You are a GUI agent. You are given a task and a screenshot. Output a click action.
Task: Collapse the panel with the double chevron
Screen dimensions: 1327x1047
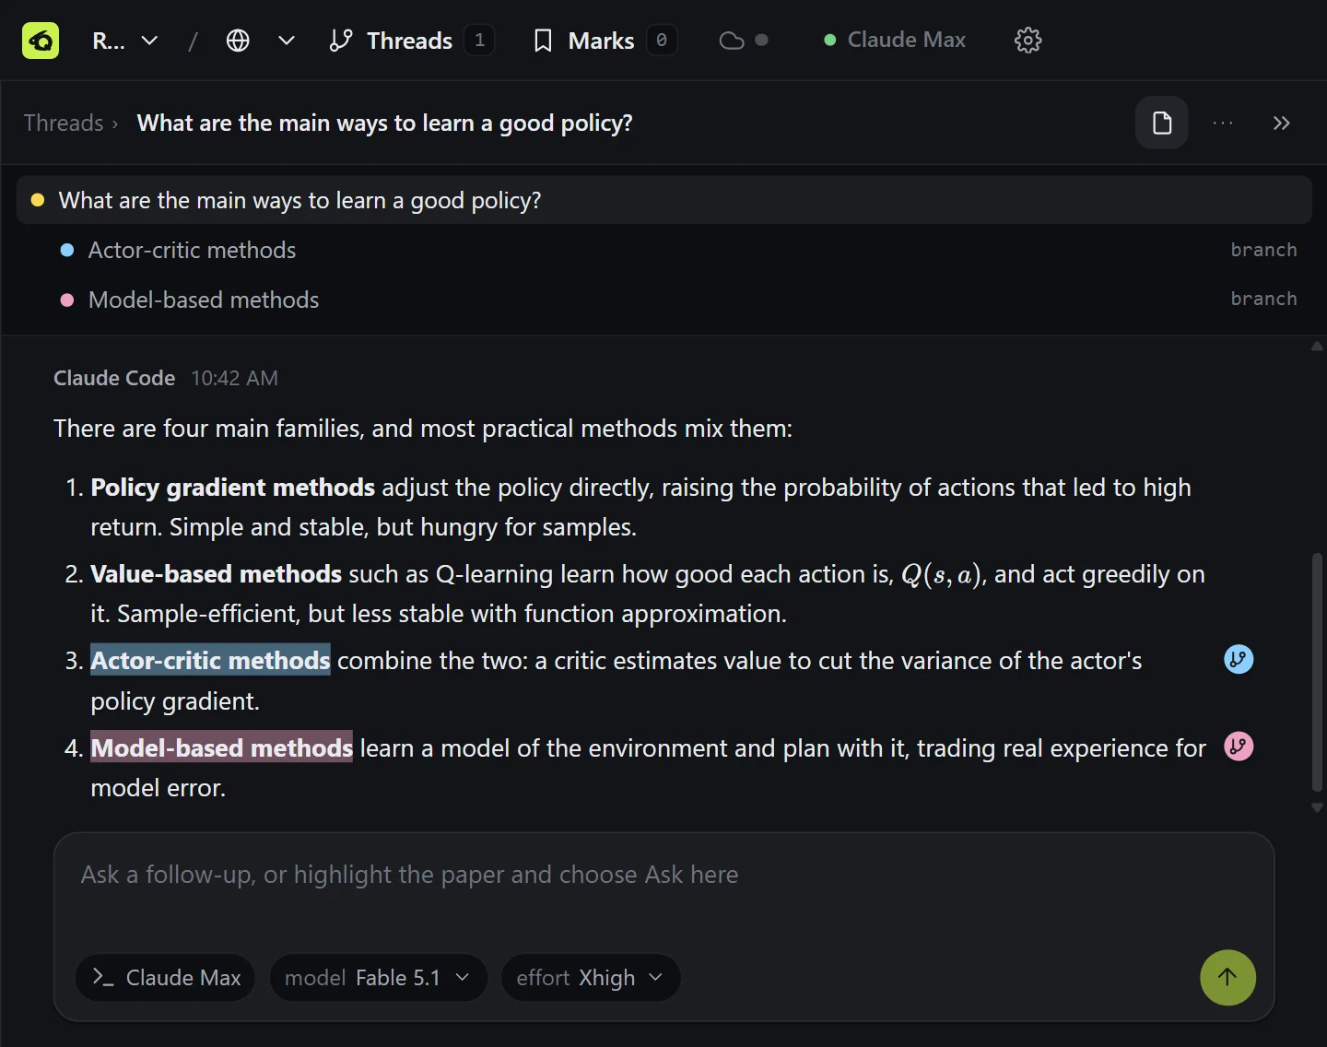1281,123
